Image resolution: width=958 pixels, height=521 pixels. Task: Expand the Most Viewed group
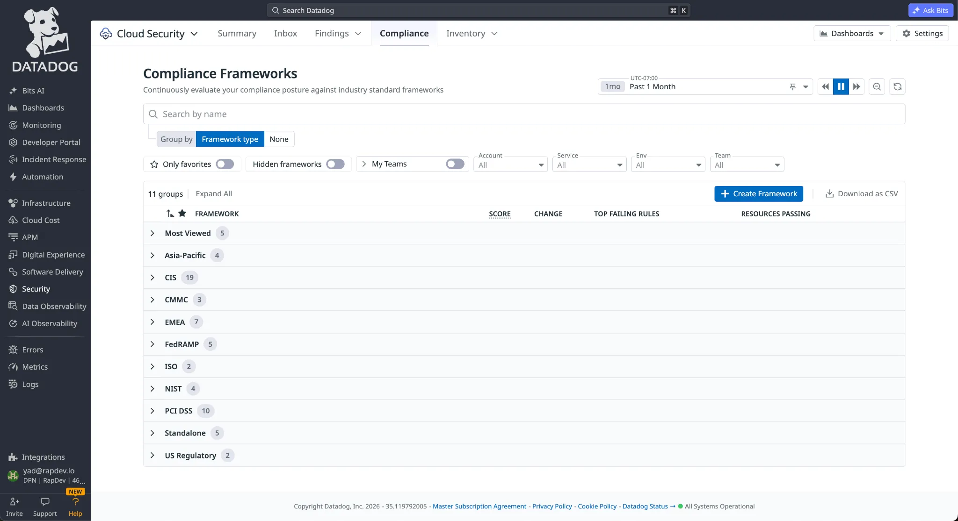(152, 233)
